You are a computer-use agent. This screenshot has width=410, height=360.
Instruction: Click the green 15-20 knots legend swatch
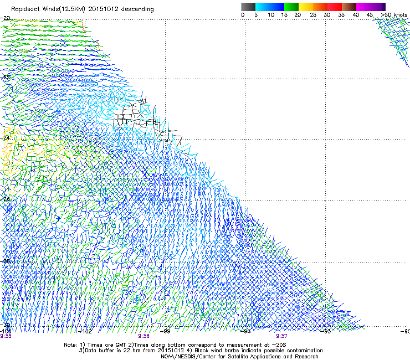(291, 7)
